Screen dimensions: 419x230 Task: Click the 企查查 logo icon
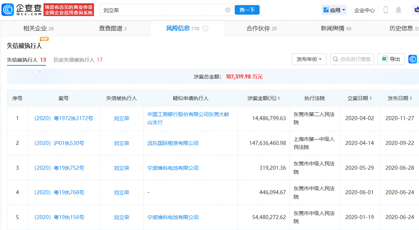(x=8, y=10)
